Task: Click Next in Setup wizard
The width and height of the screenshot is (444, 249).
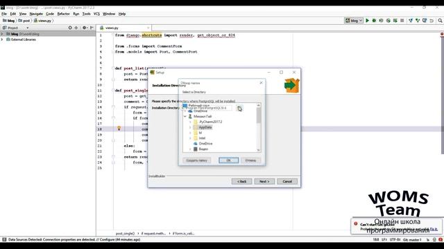Action: pos(264,181)
